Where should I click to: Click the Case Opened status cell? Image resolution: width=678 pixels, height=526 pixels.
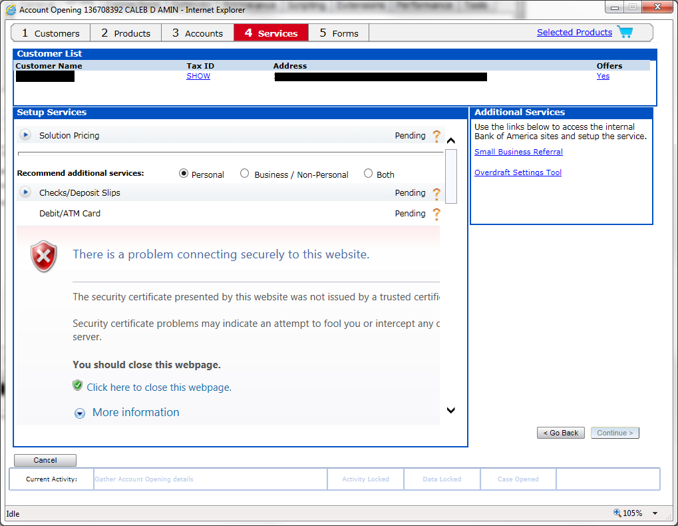coord(518,479)
